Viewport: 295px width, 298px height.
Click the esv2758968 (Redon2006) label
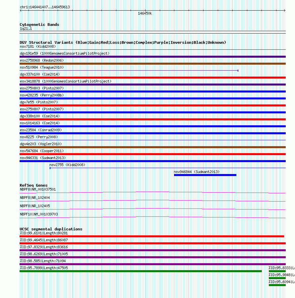pyautogui.click(x=42, y=60)
